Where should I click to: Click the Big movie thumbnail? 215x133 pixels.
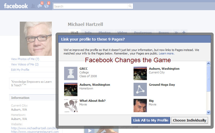(140, 105)
